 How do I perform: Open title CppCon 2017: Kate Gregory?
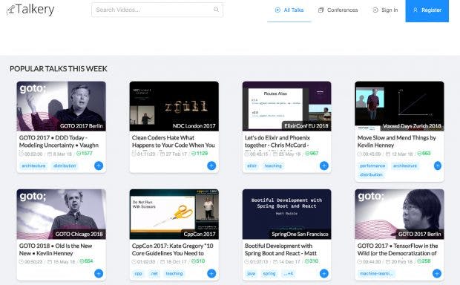click(172, 249)
